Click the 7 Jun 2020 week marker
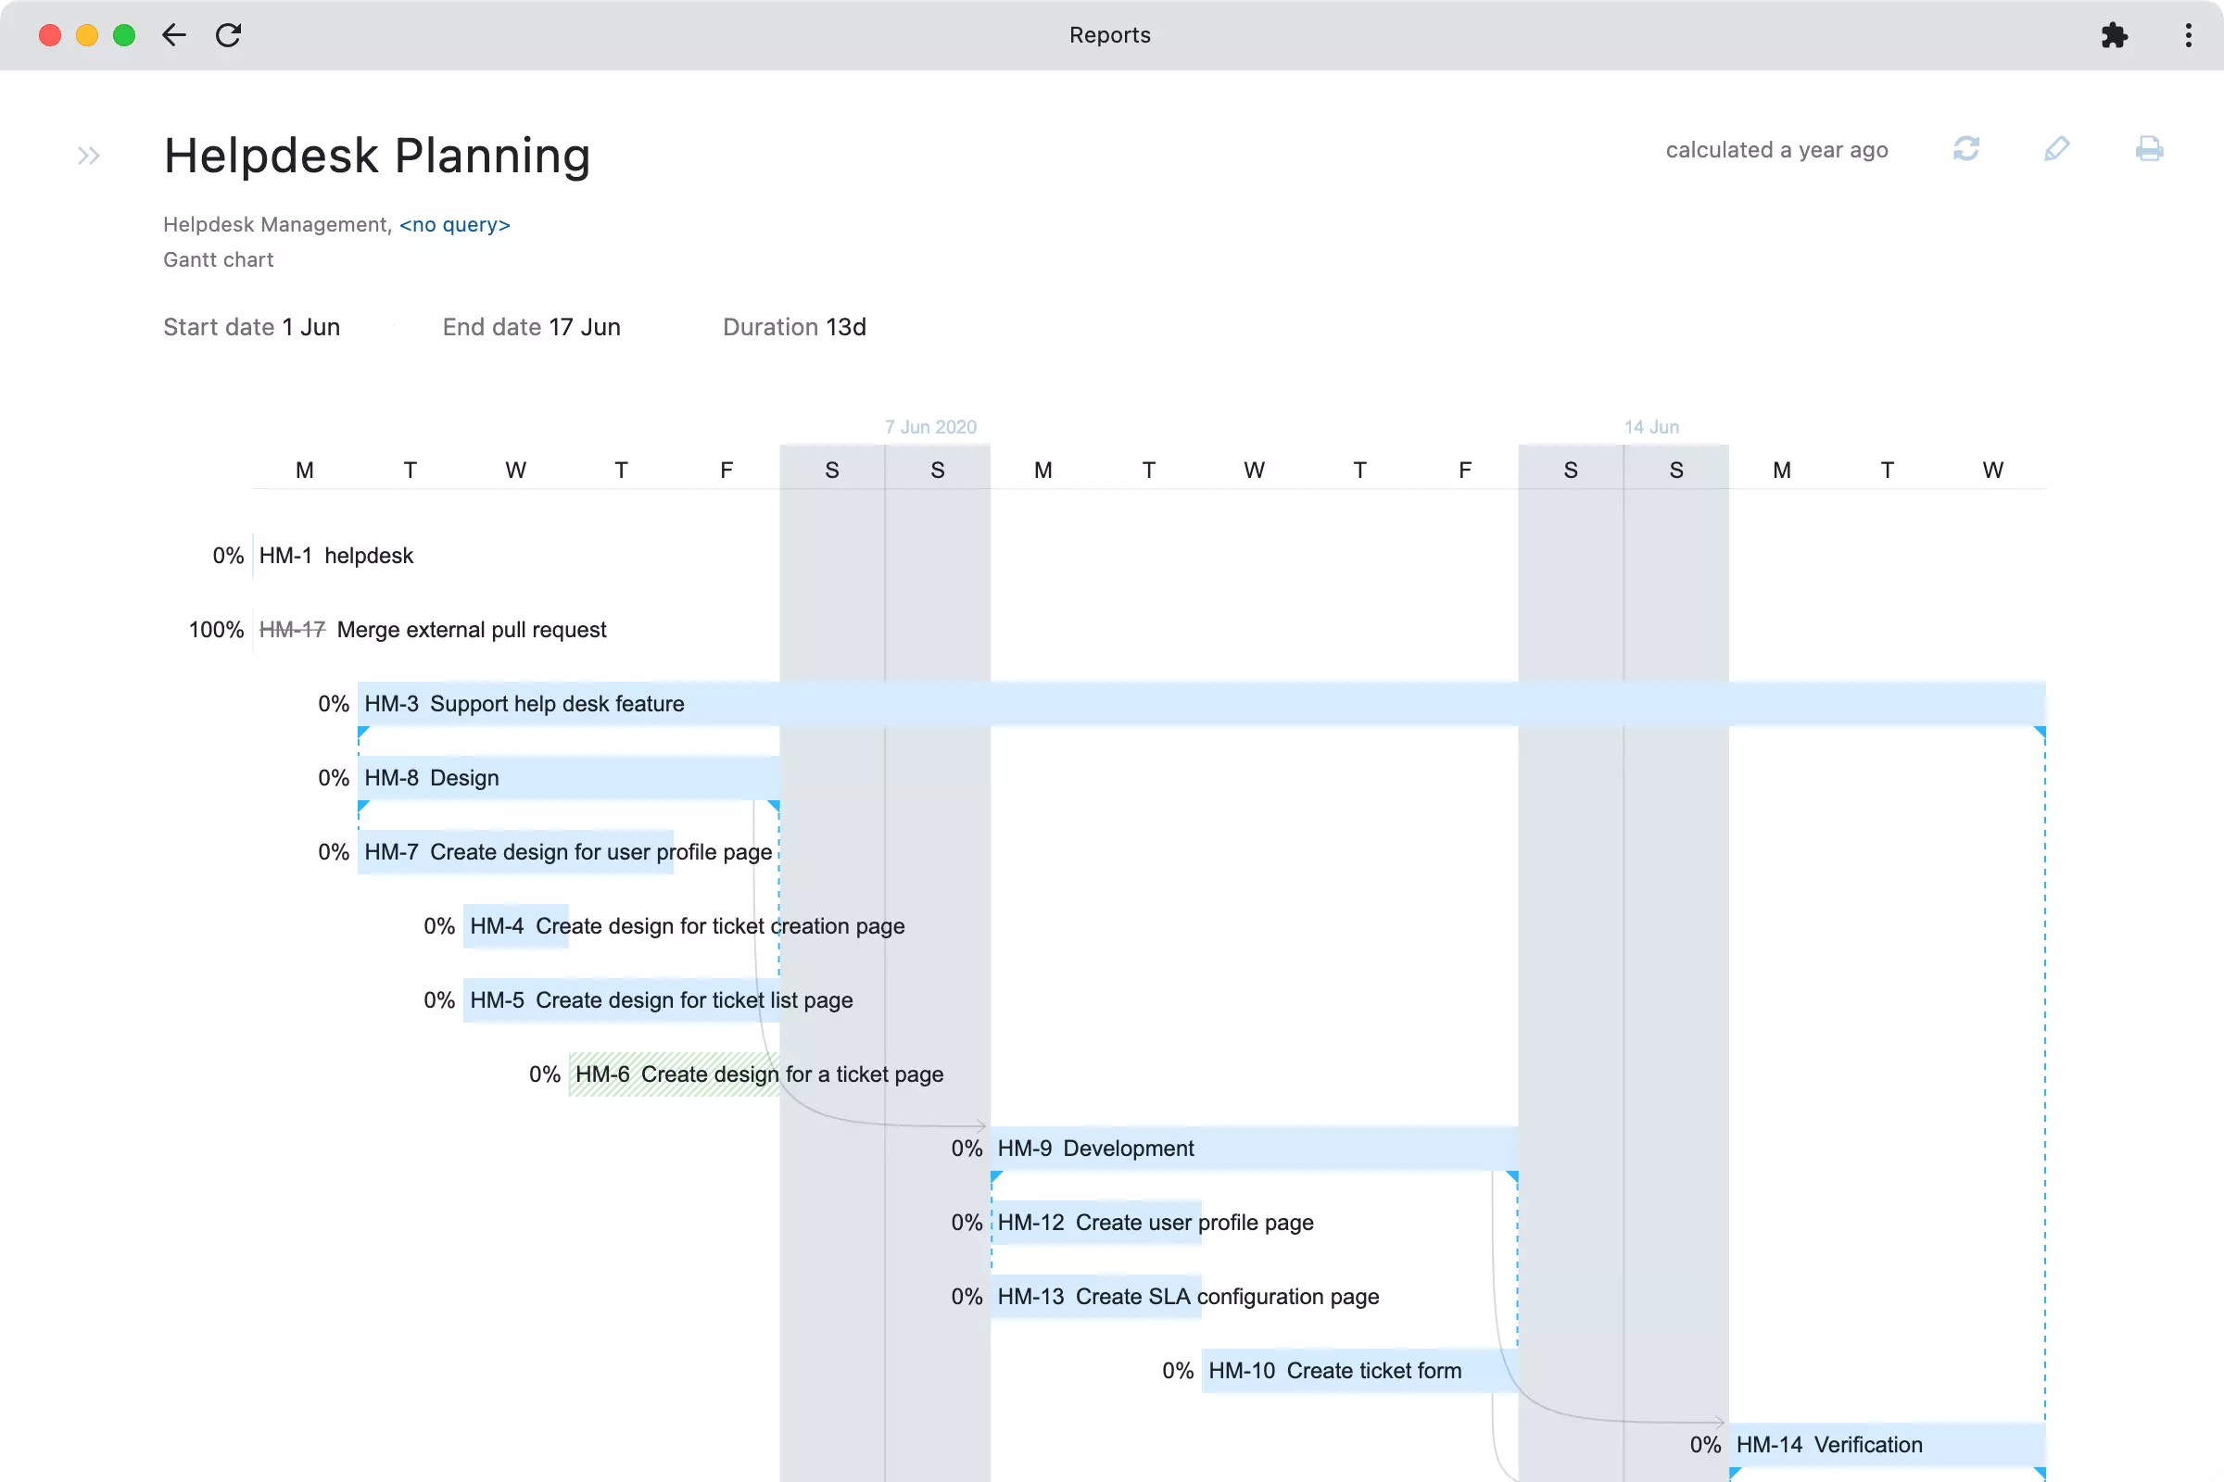The image size is (2224, 1482). 930,427
